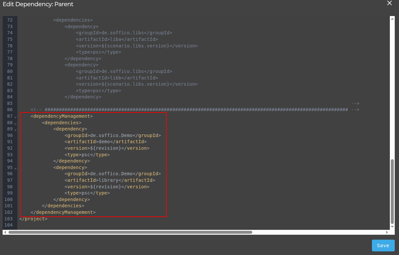This screenshot has height=255, width=399.
Task: Click the ${revision} version on line 92
Action: pyautogui.click(x=106, y=148)
